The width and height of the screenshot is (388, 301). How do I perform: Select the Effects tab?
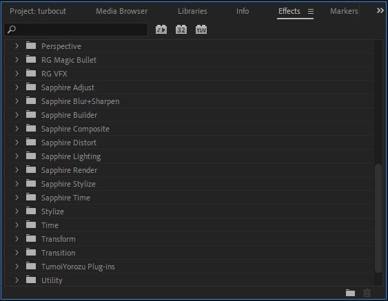pos(289,11)
